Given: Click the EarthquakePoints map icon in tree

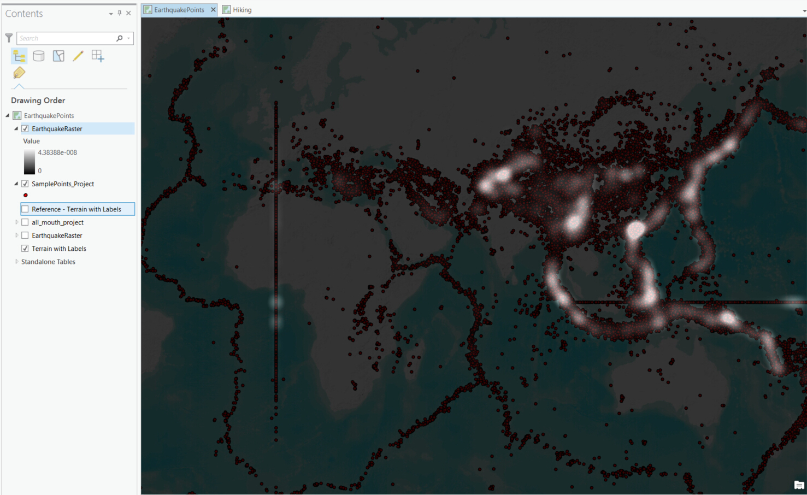Looking at the screenshot, I should click(x=17, y=115).
